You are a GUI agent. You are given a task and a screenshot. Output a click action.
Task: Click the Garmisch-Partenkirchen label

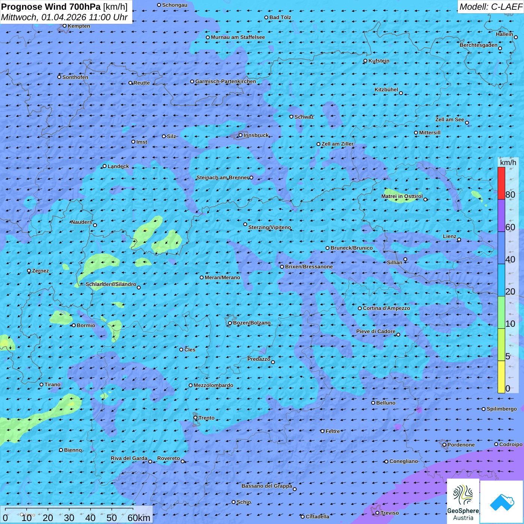point(226,81)
